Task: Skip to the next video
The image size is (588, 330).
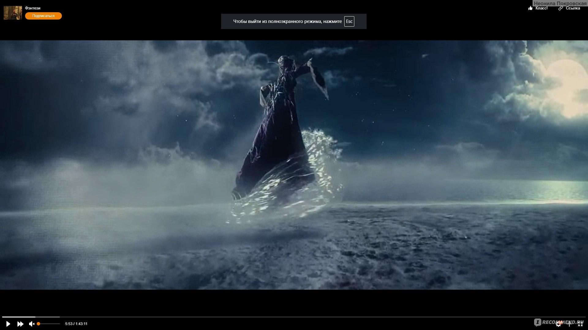Action: [20, 324]
